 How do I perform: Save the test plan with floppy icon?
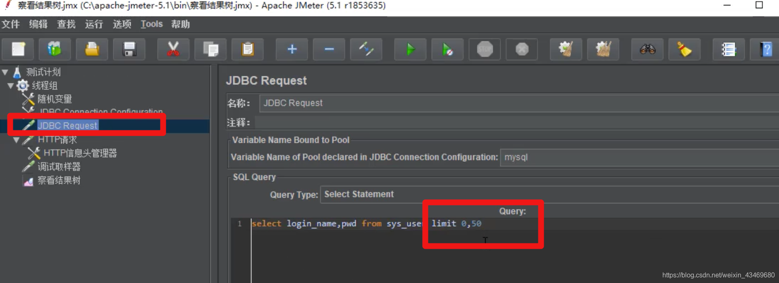(129, 50)
